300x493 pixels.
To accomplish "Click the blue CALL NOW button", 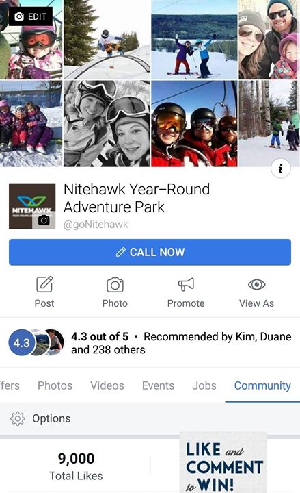I will pos(150,252).
